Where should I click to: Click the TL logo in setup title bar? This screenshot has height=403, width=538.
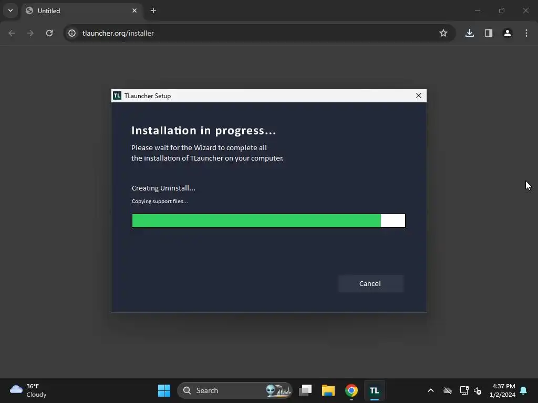[117, 96]
